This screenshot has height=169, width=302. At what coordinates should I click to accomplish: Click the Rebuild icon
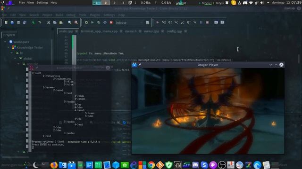[105, 23]
